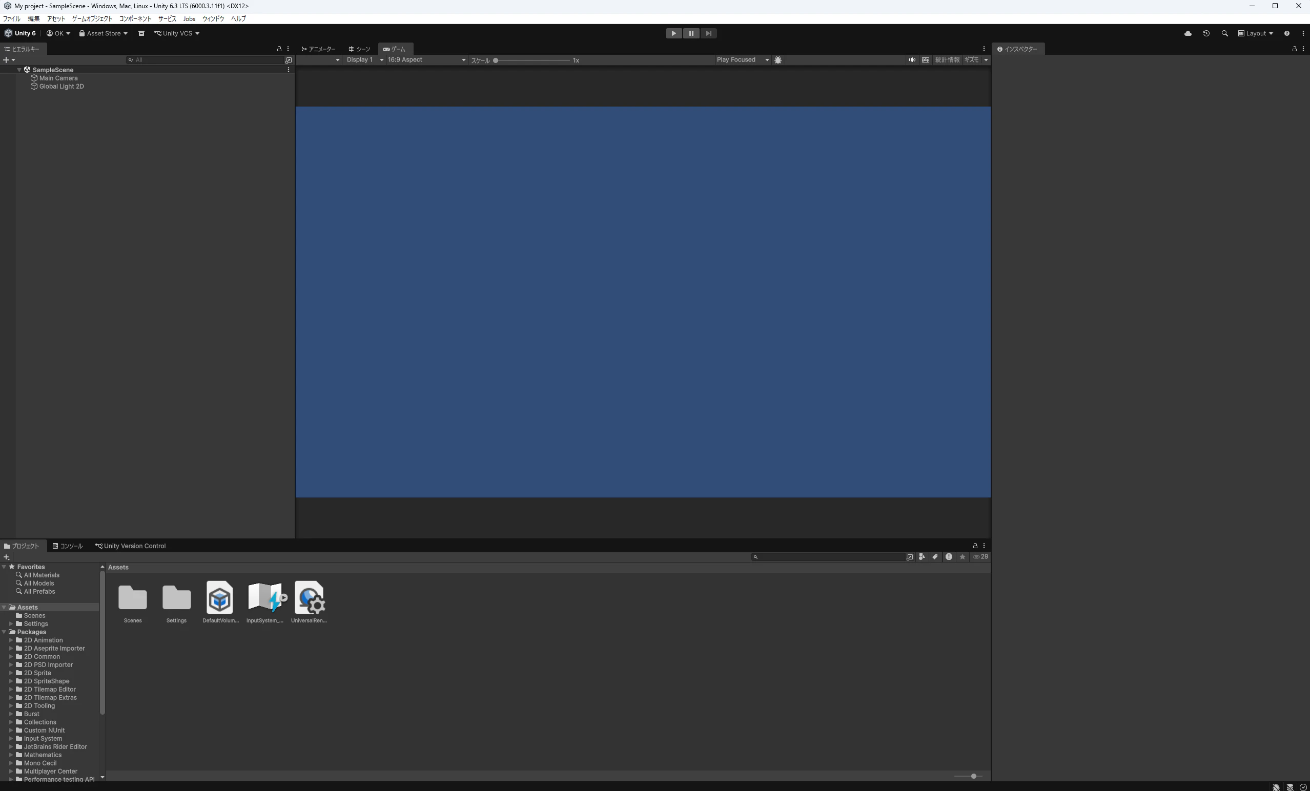Click search by log type icon
This screenshot has width=1310, height=791.
coord(949,556)
